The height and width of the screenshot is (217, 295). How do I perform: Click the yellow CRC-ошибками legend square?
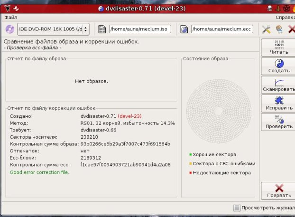coord(190,163)
